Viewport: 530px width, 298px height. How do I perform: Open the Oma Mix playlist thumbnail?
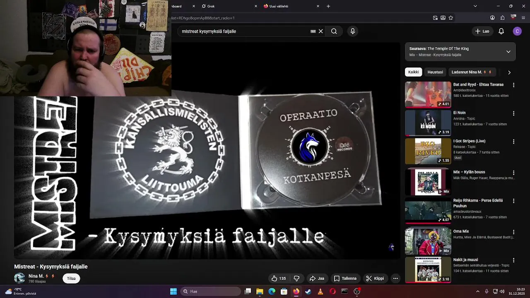pos(428,241)
